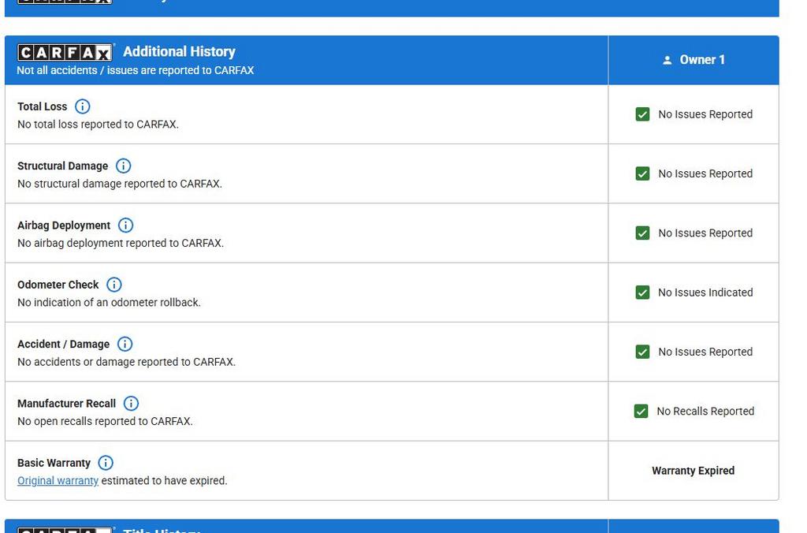Click the Basic Warranty label
This screenshot has width=807, height=533.
click(x=54, y=463)
